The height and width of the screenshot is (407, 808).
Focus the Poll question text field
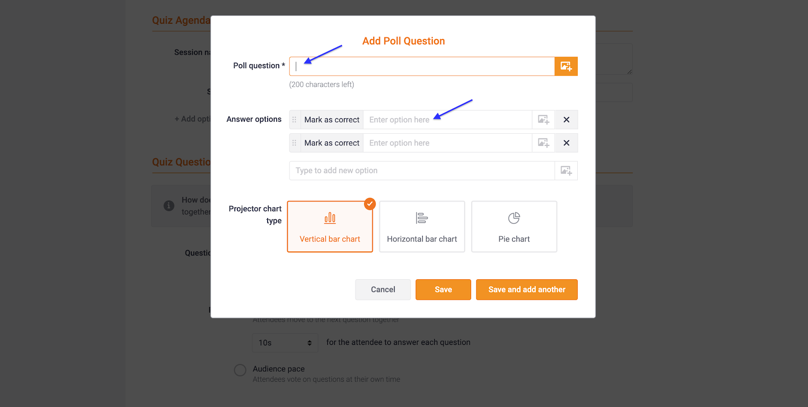pos(422,66)
